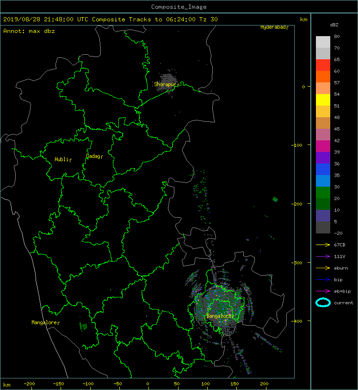Select the brown 48–45 dBZ swatch
This screenshot has height=390, width=358.
tap(323, 123)
